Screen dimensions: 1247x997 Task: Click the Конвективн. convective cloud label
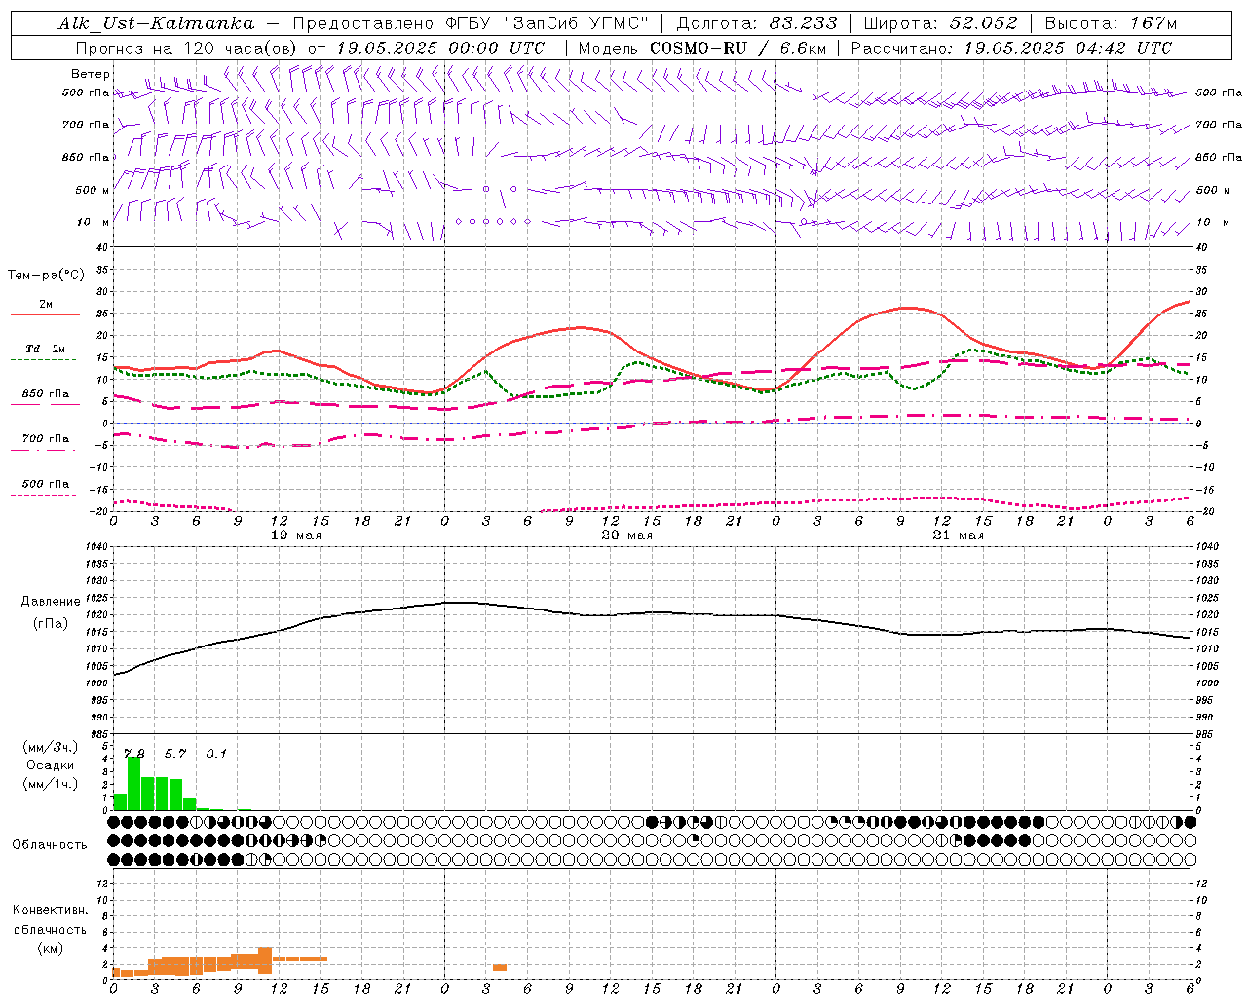[x=50, y=910]
